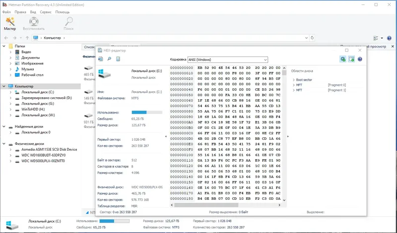Click the Музыка folder icon
The height and width of the screenshot is (233, 397).
point(17,69)
